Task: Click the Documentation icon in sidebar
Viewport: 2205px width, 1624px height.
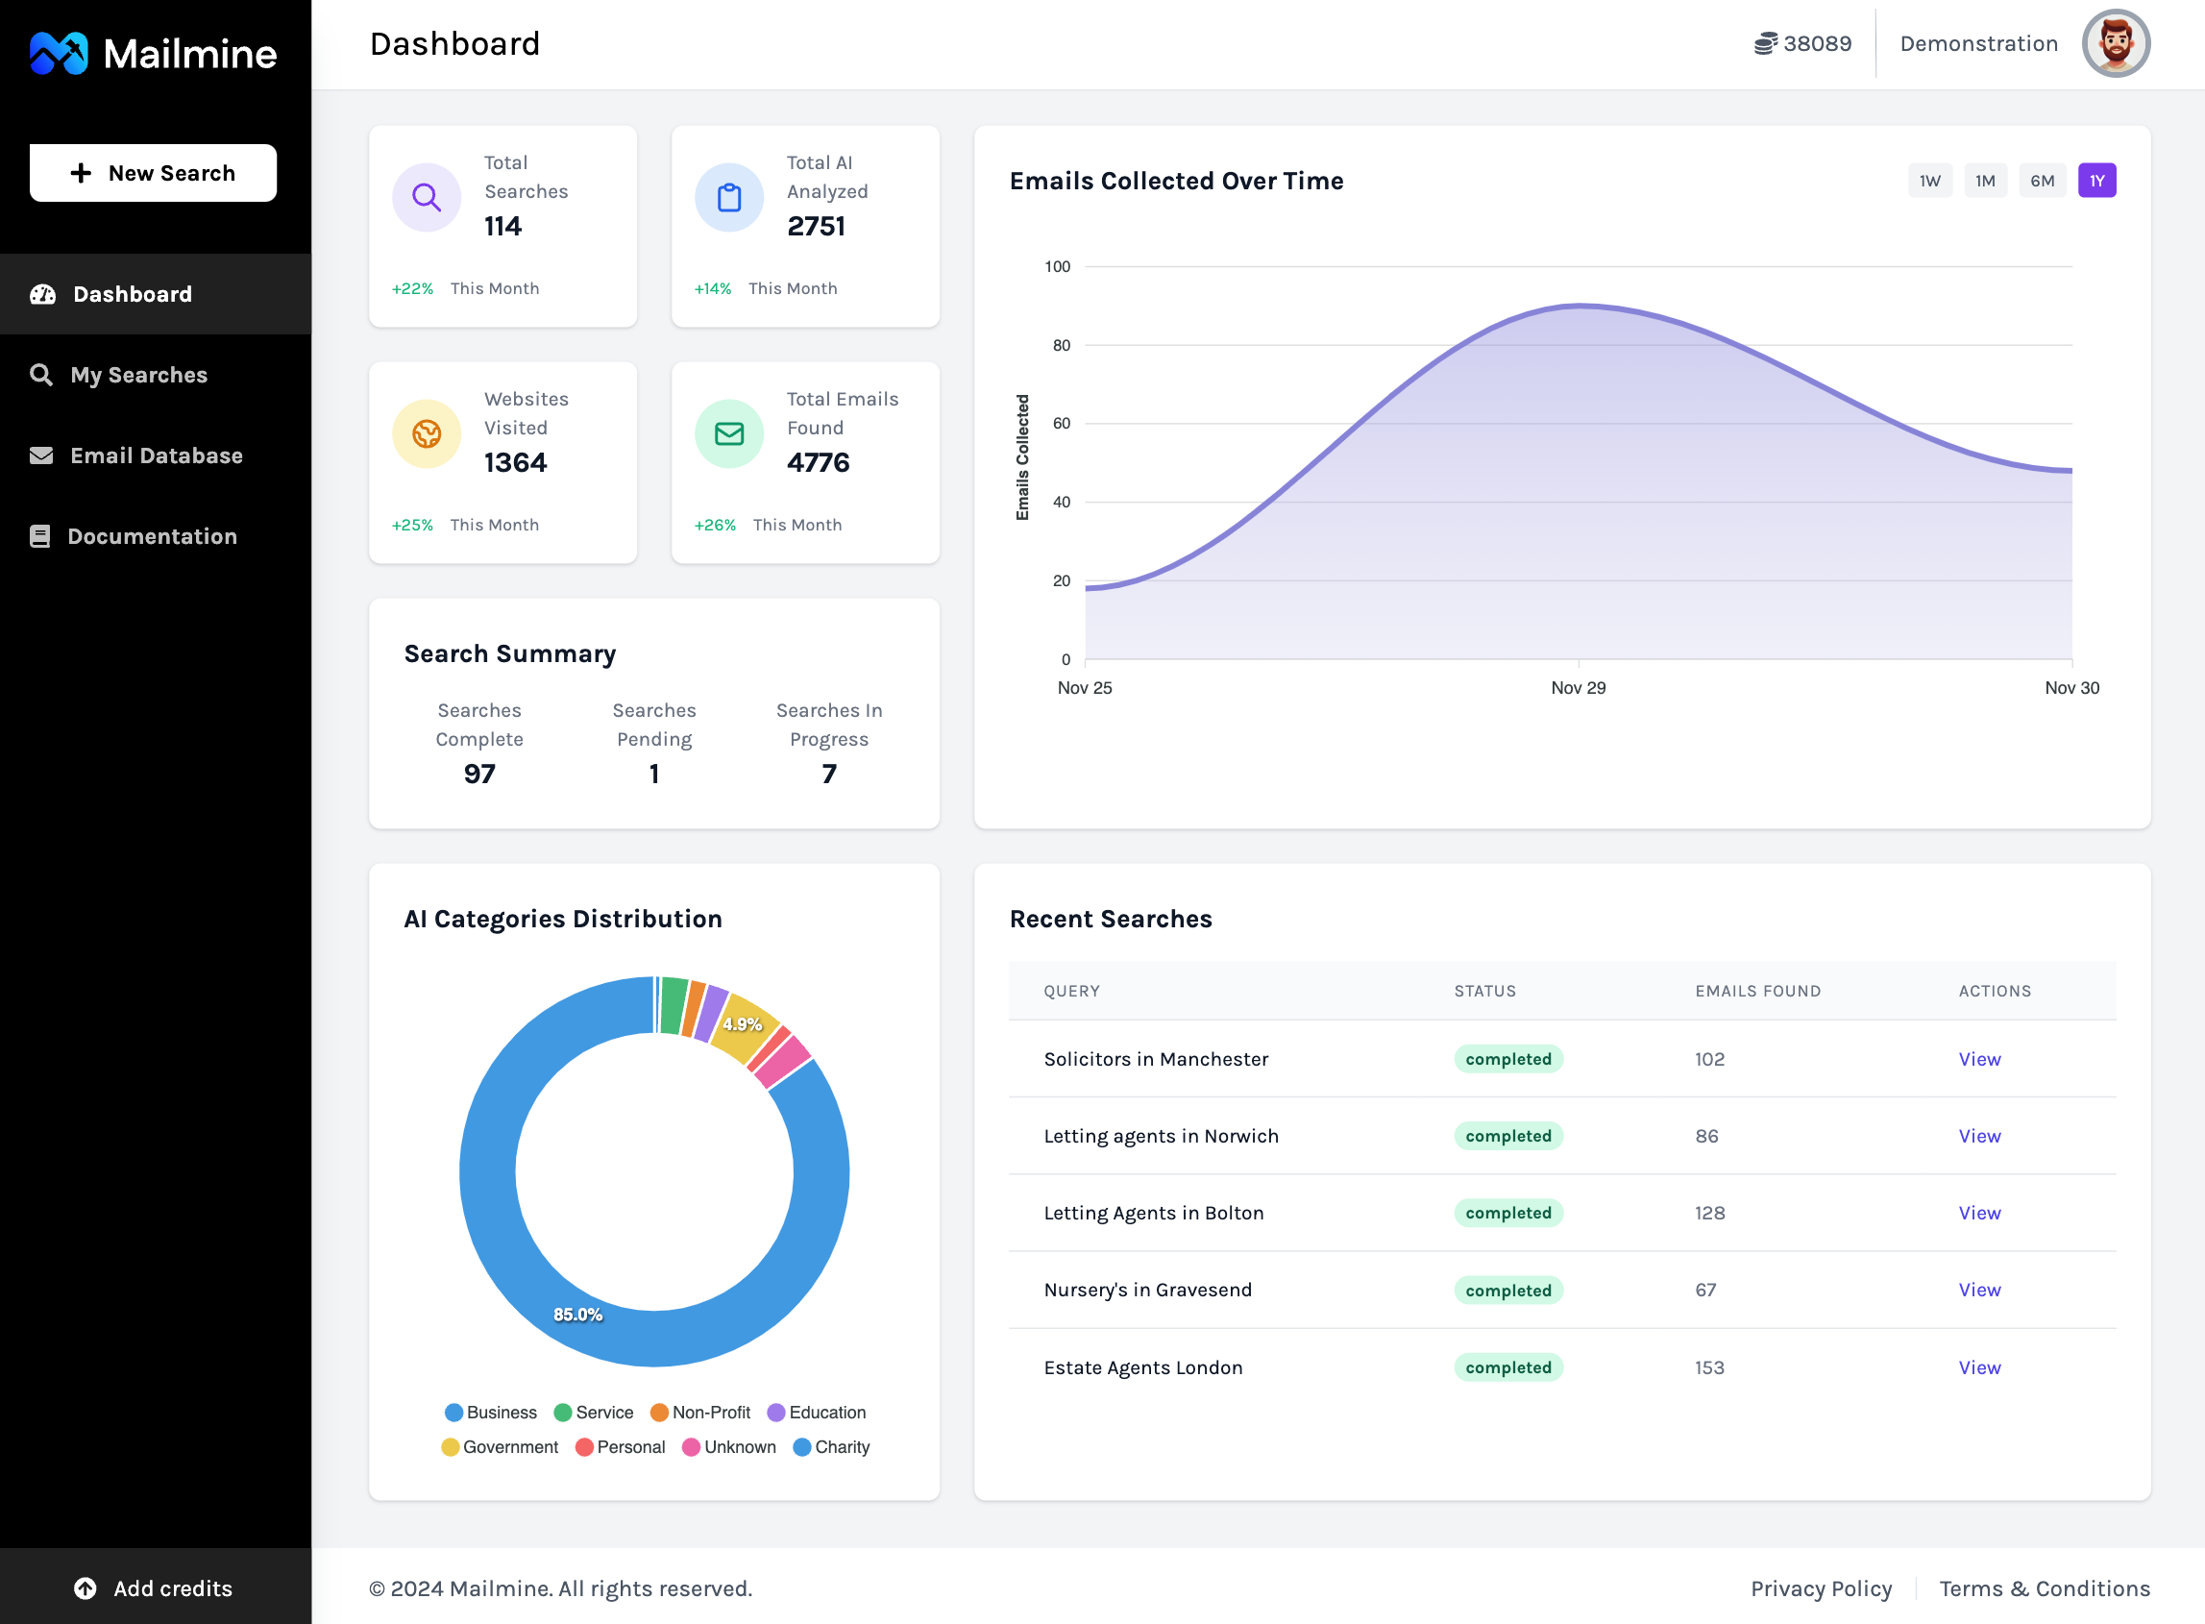Action: coord(41,536)
